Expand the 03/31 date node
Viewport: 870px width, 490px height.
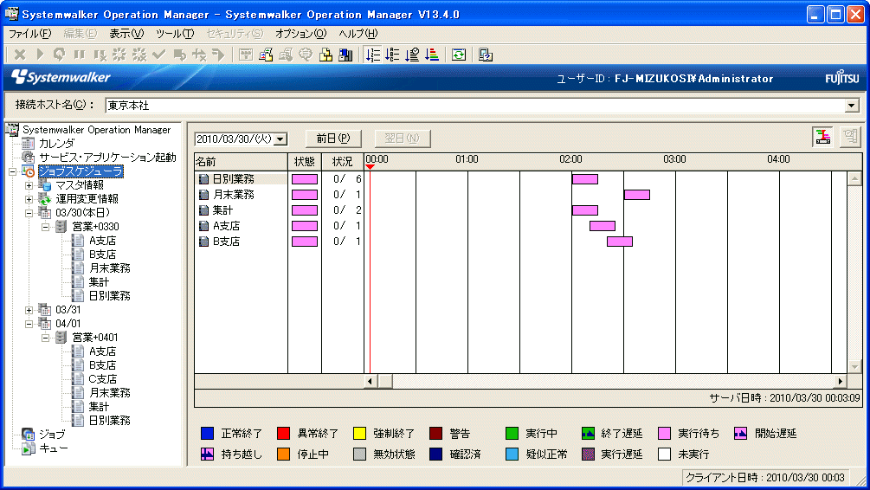(29, 310)
